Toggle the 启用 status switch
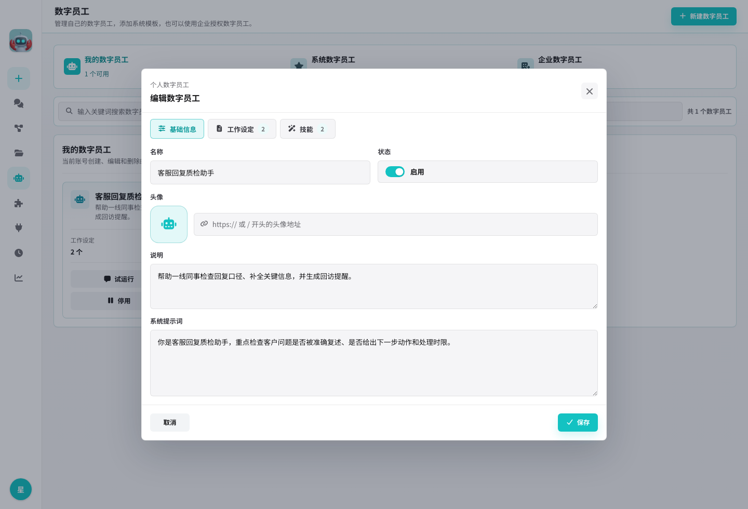 pyautogui.click(x=395, y=172)
